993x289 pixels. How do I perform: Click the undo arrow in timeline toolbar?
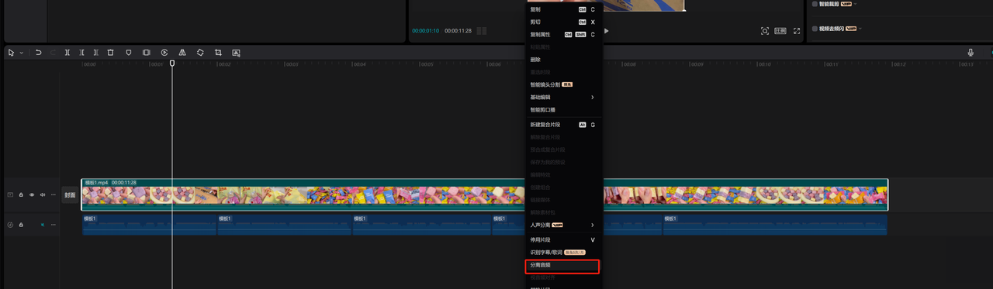(38, 53)
